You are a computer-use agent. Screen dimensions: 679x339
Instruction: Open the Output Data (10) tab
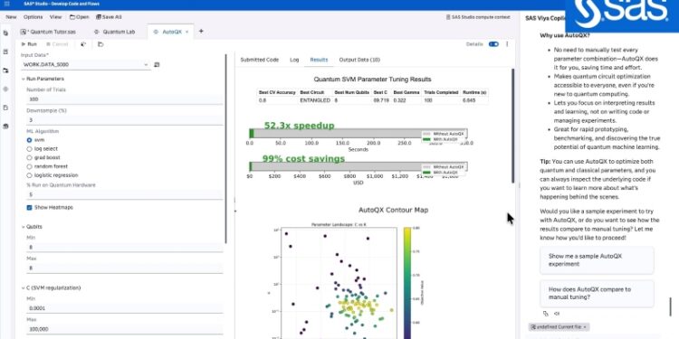(x=359, y=60)
